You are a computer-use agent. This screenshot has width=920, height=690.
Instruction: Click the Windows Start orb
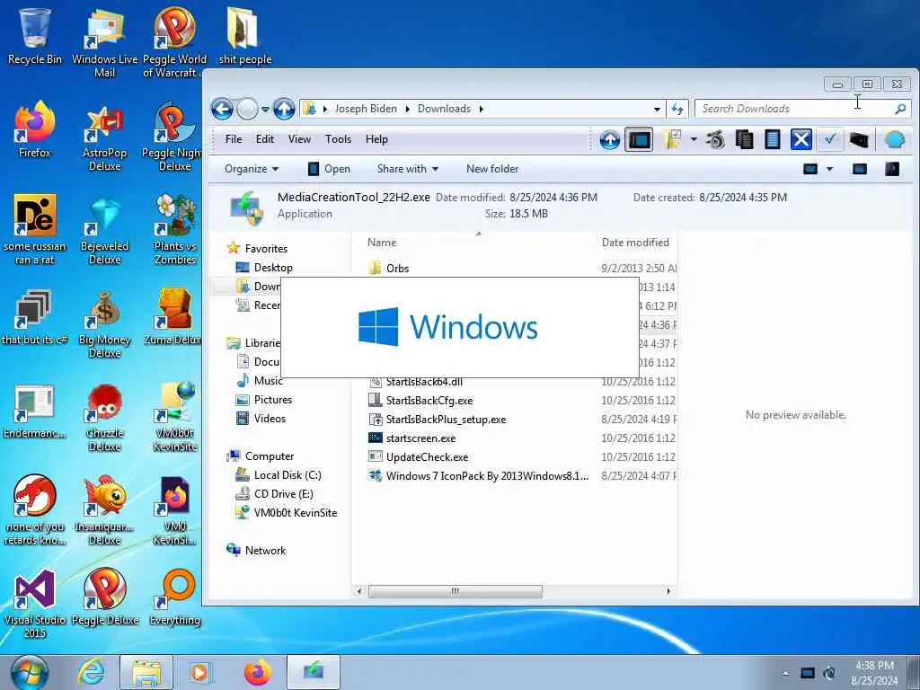click(x=30, y=672)
